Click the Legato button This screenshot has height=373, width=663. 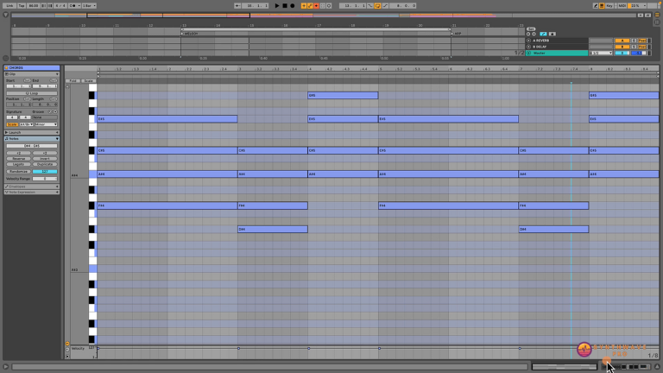coord(19,164)
